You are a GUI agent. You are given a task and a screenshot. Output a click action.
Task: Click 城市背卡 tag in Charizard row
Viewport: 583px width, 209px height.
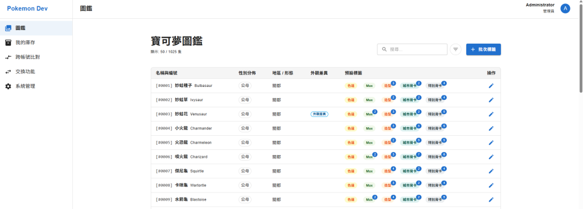(x=409, y=157)
